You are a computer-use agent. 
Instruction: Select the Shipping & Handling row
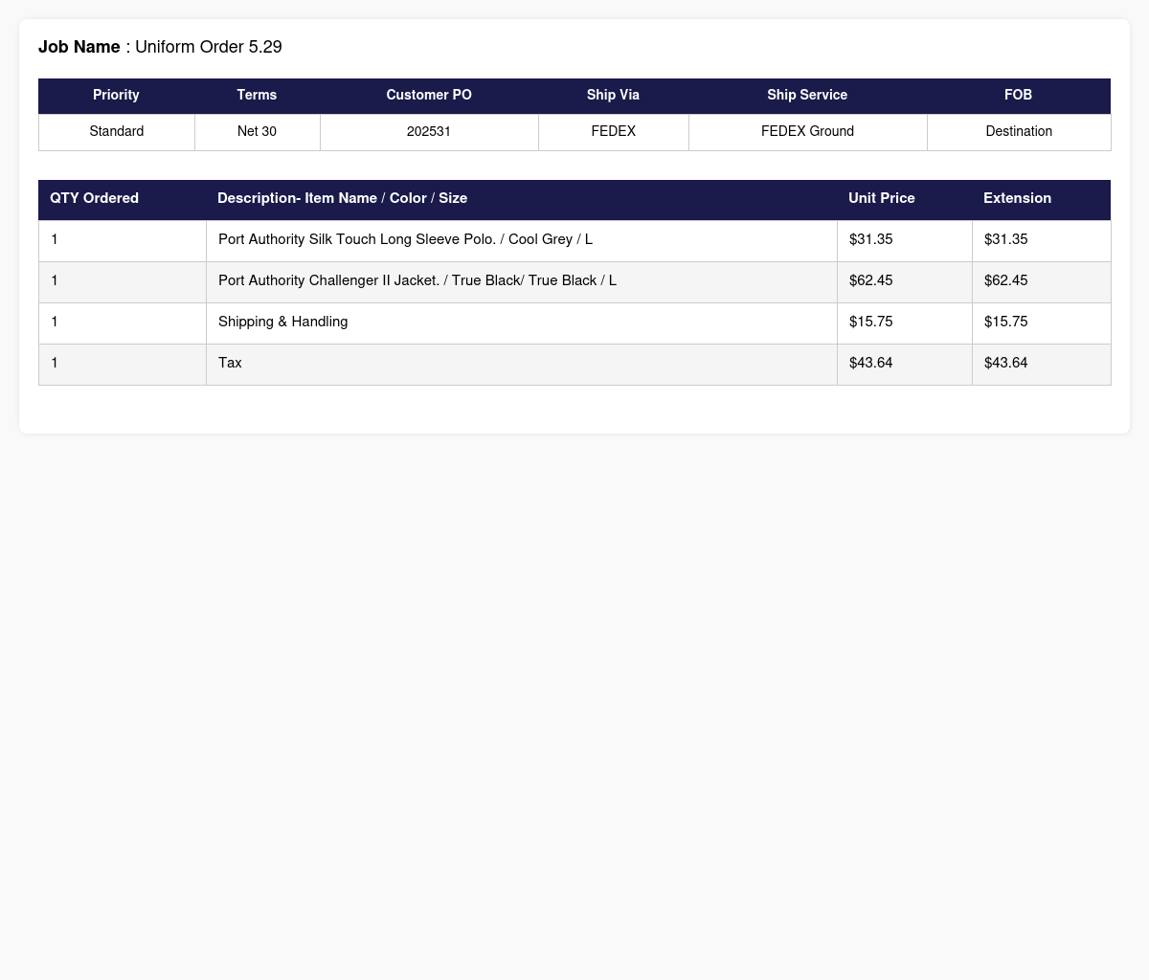pyautogui.click(x=574, y=323)
